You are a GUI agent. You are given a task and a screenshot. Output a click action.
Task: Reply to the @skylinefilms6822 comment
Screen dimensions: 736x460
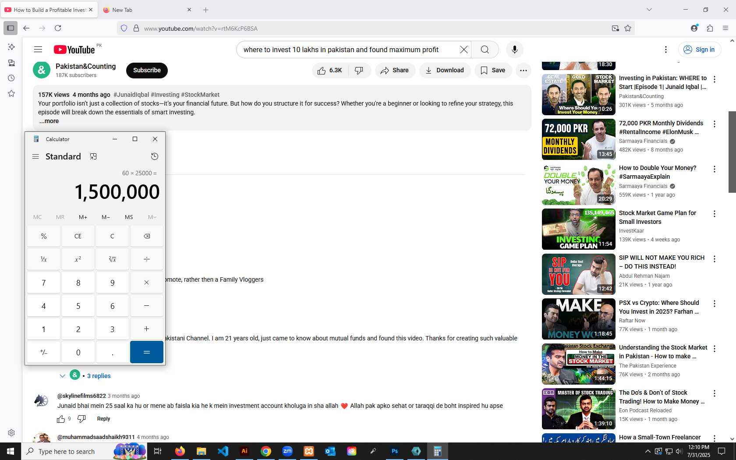point(103,419)
